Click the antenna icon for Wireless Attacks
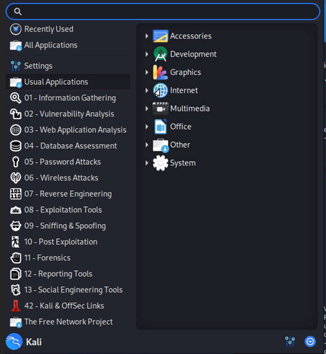The height and width of the screenshot is (354, 326). 16,178
